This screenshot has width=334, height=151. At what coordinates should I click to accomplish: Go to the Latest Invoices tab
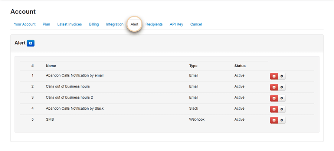(x=69, y=24)
